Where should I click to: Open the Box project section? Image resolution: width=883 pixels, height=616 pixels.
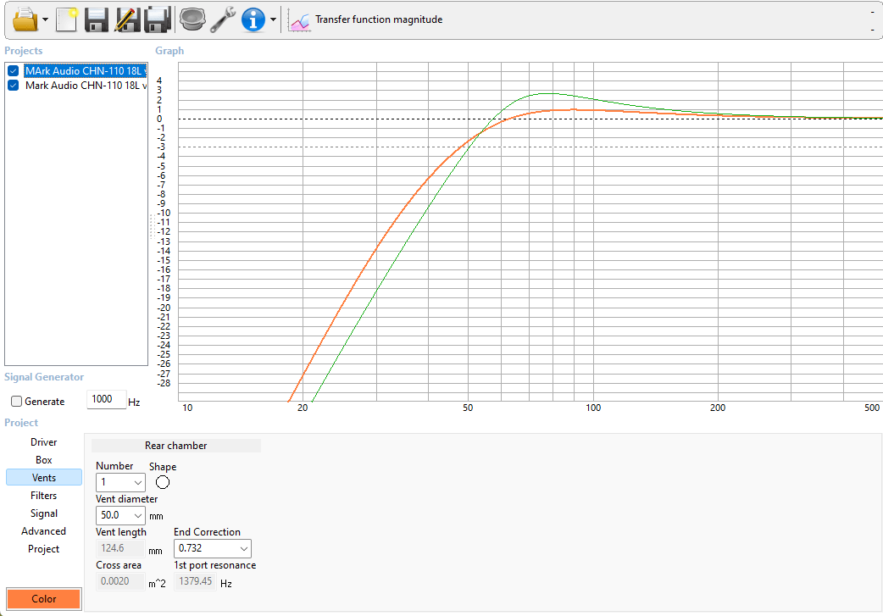click(x=44, y=460)
